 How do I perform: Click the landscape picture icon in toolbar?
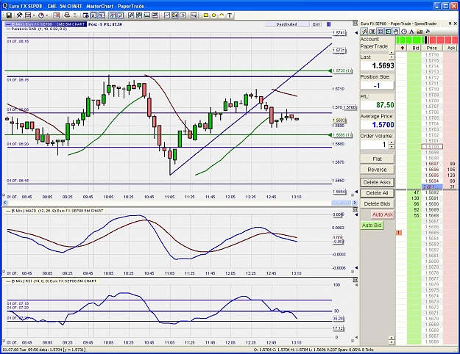click(x=147, y=15)
